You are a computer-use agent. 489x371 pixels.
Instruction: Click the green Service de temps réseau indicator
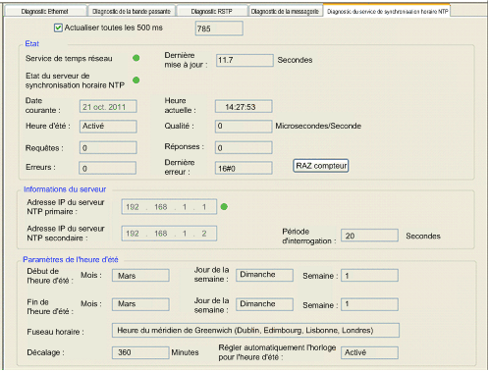(136, 58)
